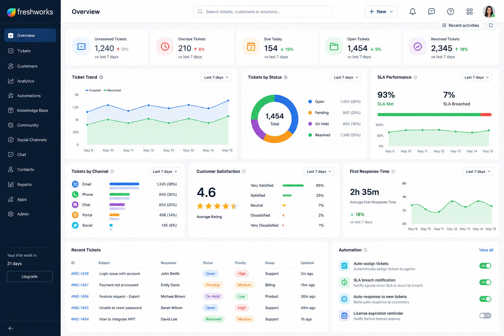Click View all in Automation
Image resolution: width=504 pixels, height=336 pixels.
coord(486,250)
